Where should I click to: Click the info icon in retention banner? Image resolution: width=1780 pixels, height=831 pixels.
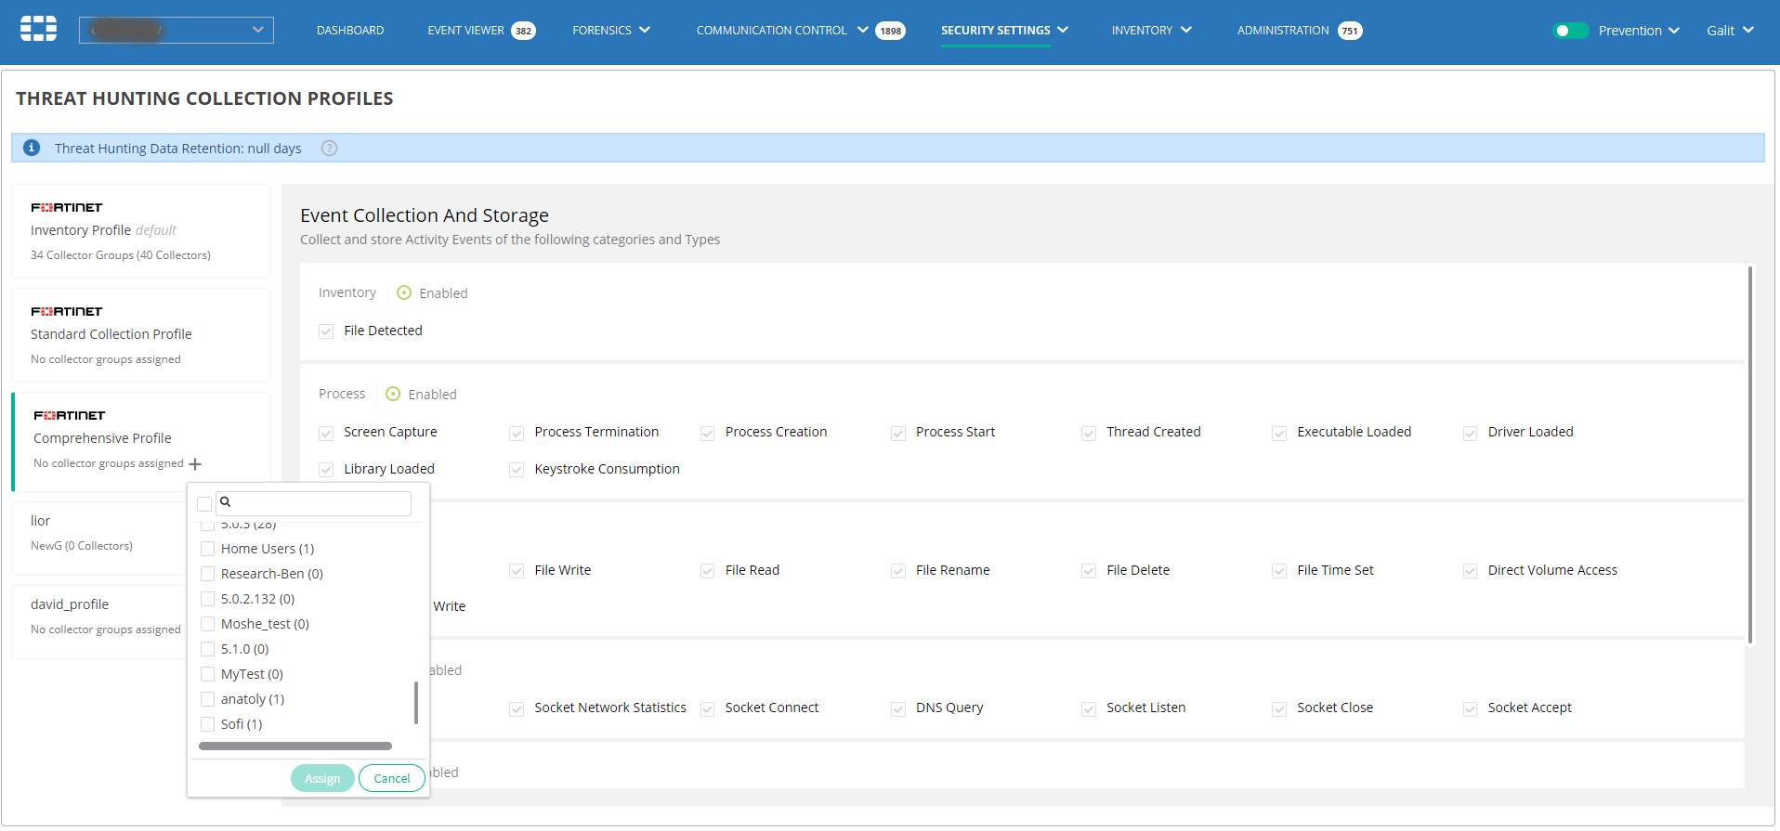(32, 148)
